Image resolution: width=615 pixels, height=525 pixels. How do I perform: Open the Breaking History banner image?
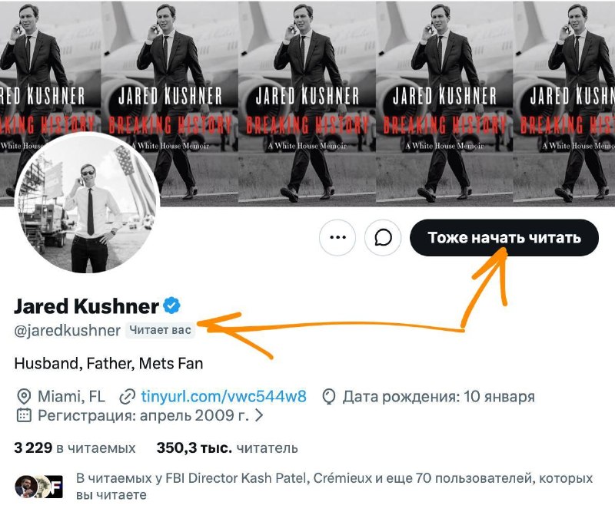[307, 103]
